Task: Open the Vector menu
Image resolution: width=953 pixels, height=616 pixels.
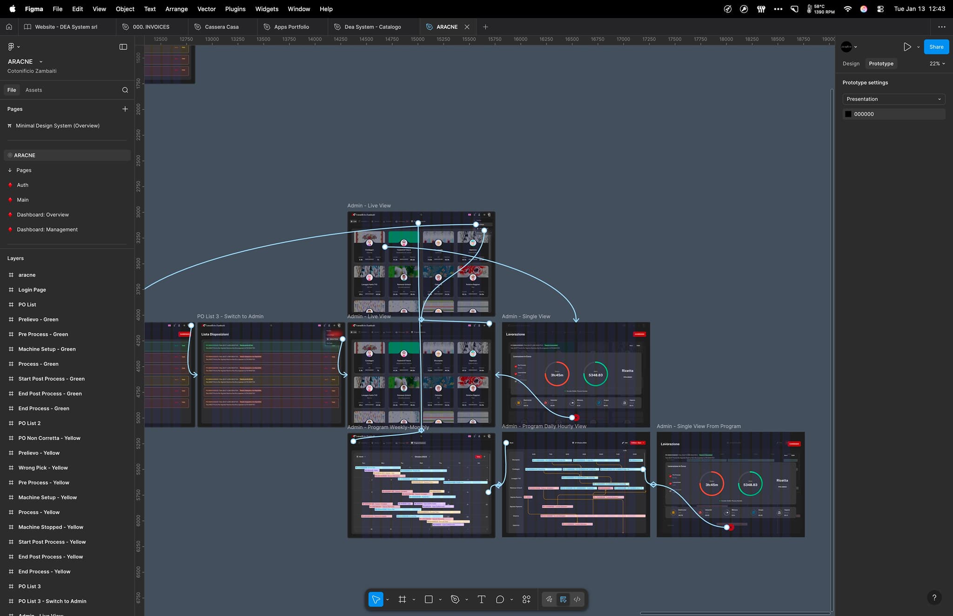Action: (207, 9)
